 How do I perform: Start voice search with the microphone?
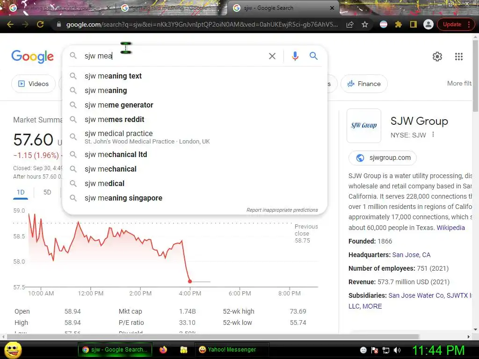click(x=295, y=56)
